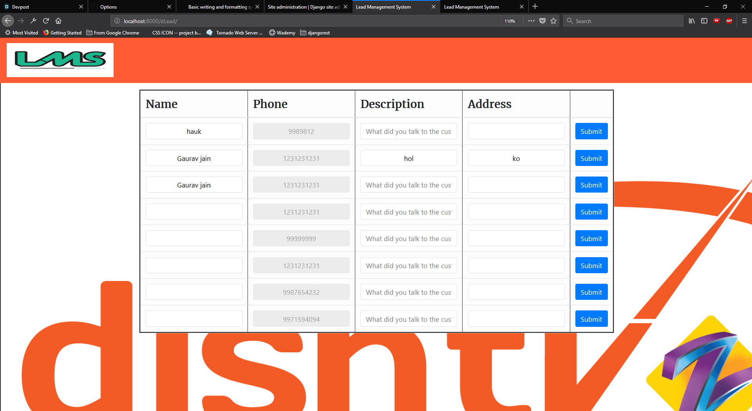Image resolution: width=752 pixels, height=411 pixels.
Task: Close the Site administration tab
Action: pyautogui.click(x=345, y=7)
